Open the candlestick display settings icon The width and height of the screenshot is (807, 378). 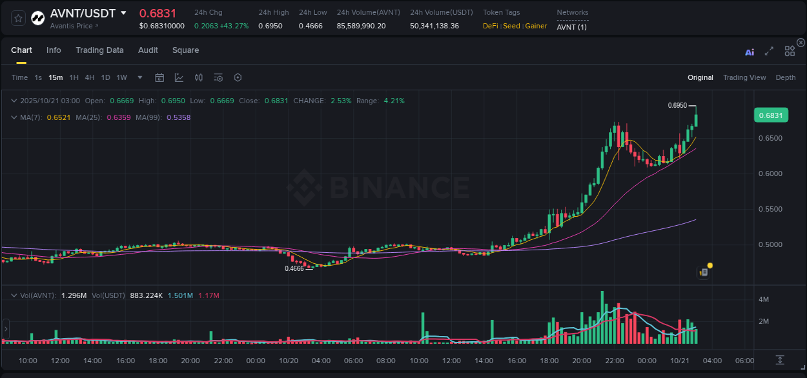pos(198,77)
